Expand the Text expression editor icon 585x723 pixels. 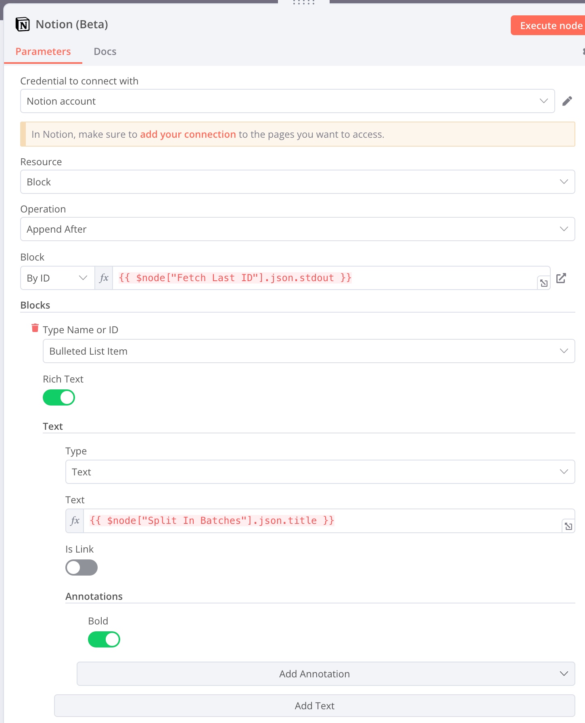point(568,526)
